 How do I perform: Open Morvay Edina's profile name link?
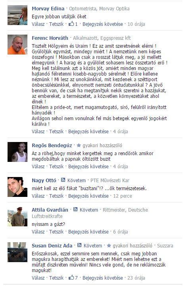[48, 9]
